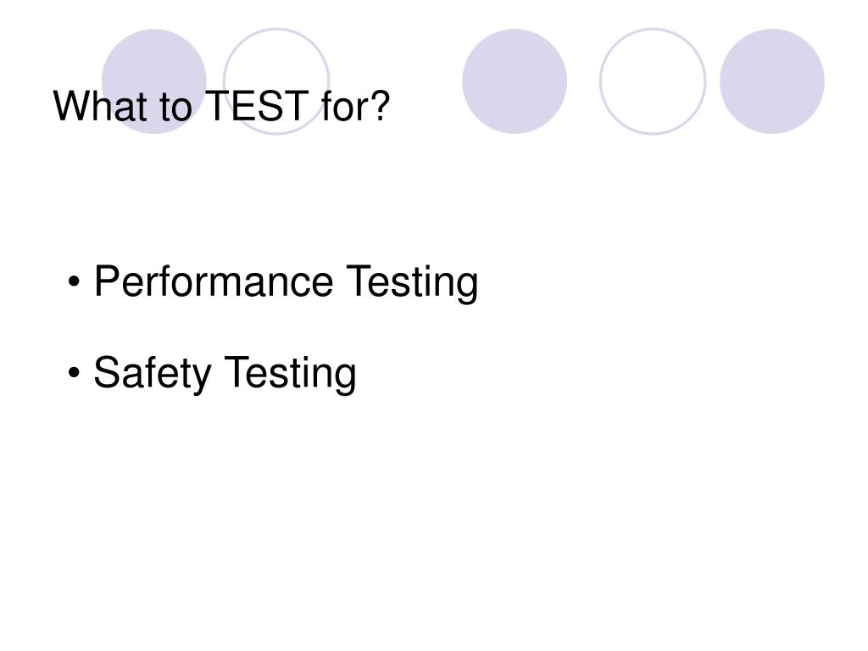This screenshot has width=868, height=651.
Task: Click the word 'Safety'
Action: tap(153, 373)
